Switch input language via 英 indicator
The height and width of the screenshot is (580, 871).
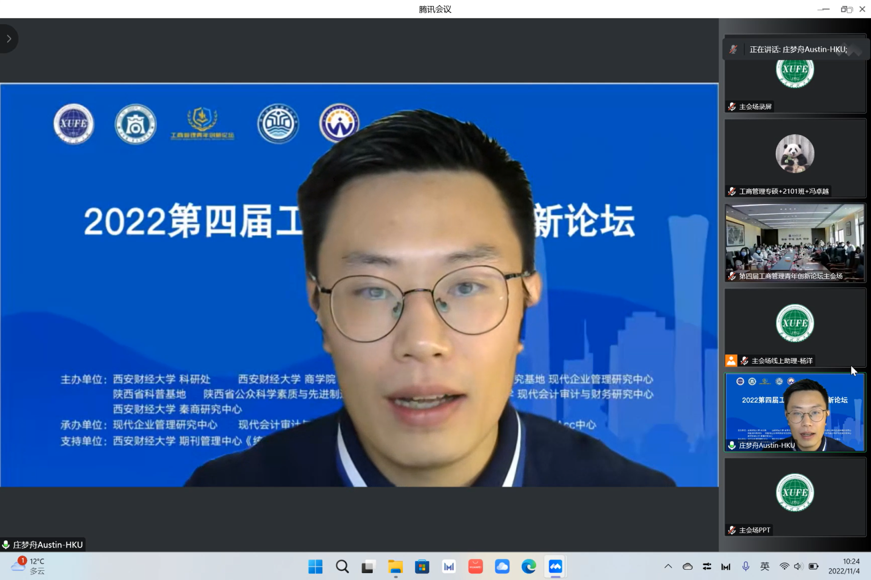(x=765, y=566)
